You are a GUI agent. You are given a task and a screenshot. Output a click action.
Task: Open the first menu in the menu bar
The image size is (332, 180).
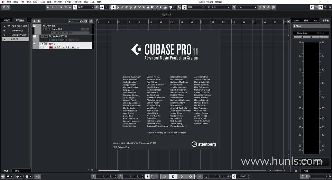9,2
